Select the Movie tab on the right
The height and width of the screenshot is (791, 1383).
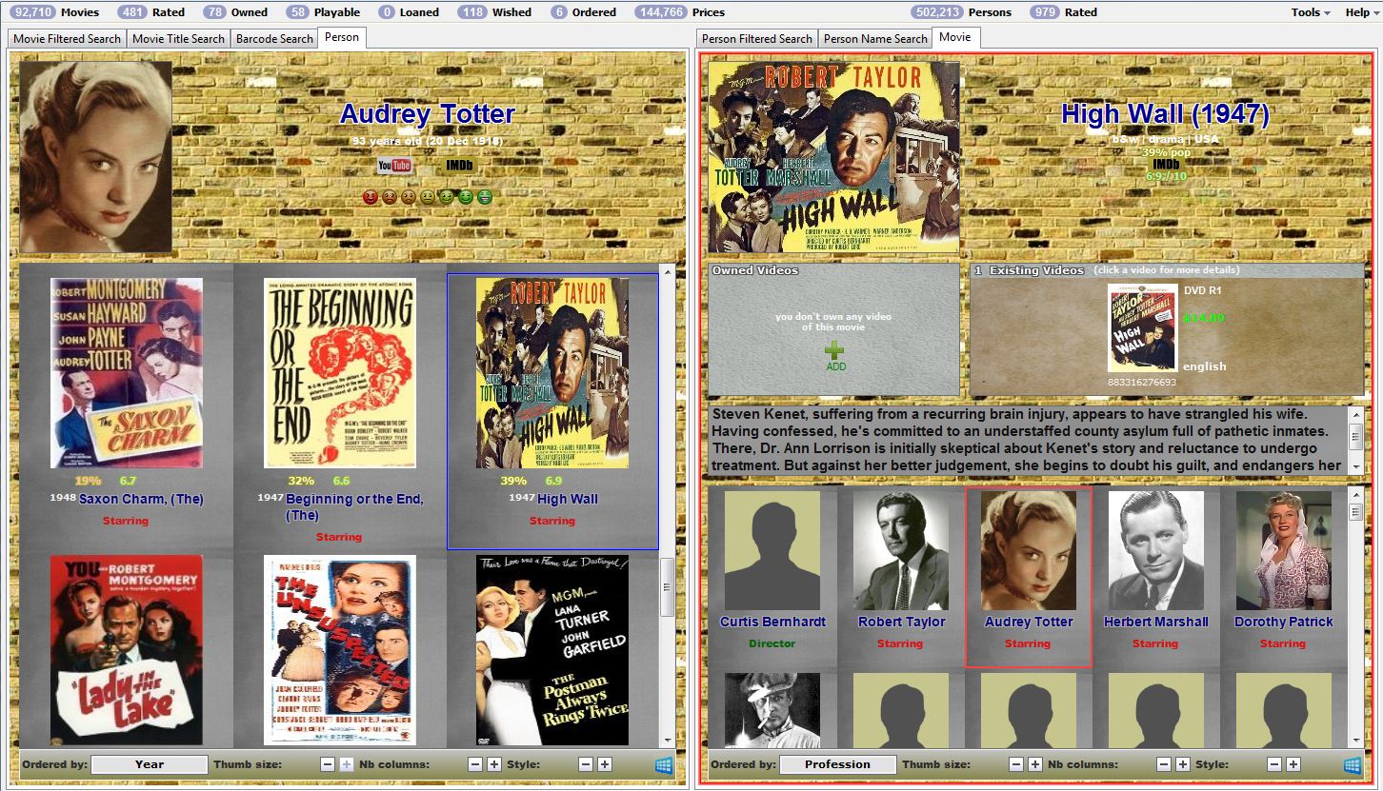tap(955, 37)
